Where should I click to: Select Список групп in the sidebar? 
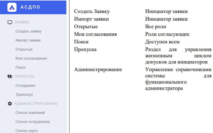(26, 131)
